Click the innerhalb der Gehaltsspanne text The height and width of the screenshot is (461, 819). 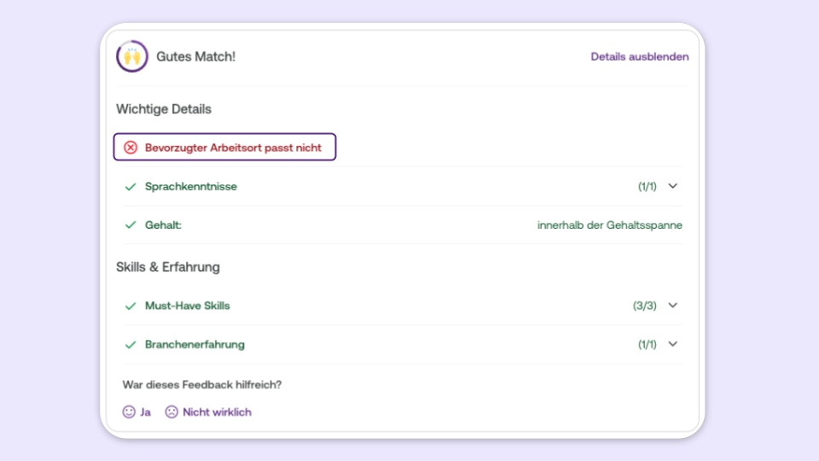point(609,225)
